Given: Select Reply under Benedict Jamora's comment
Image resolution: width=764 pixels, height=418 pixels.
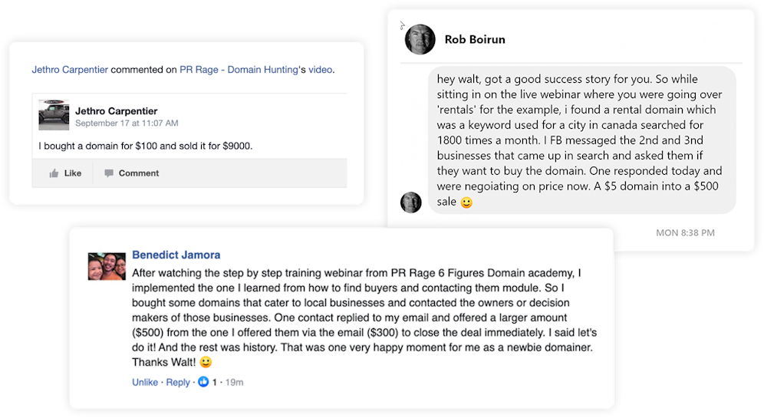Looking at the screenshot, I should click(178, 382).
